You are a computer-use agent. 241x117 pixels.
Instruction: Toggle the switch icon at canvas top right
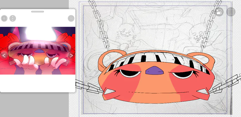219,12
